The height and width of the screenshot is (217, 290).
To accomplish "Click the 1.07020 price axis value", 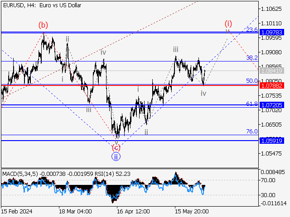I will click(271, 110).
